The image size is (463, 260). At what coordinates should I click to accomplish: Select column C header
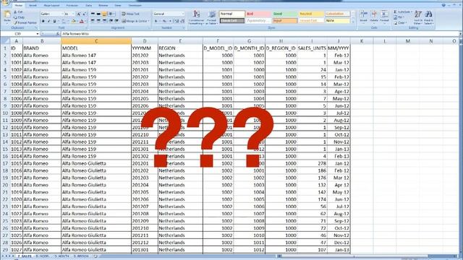[x=96, y=41]
